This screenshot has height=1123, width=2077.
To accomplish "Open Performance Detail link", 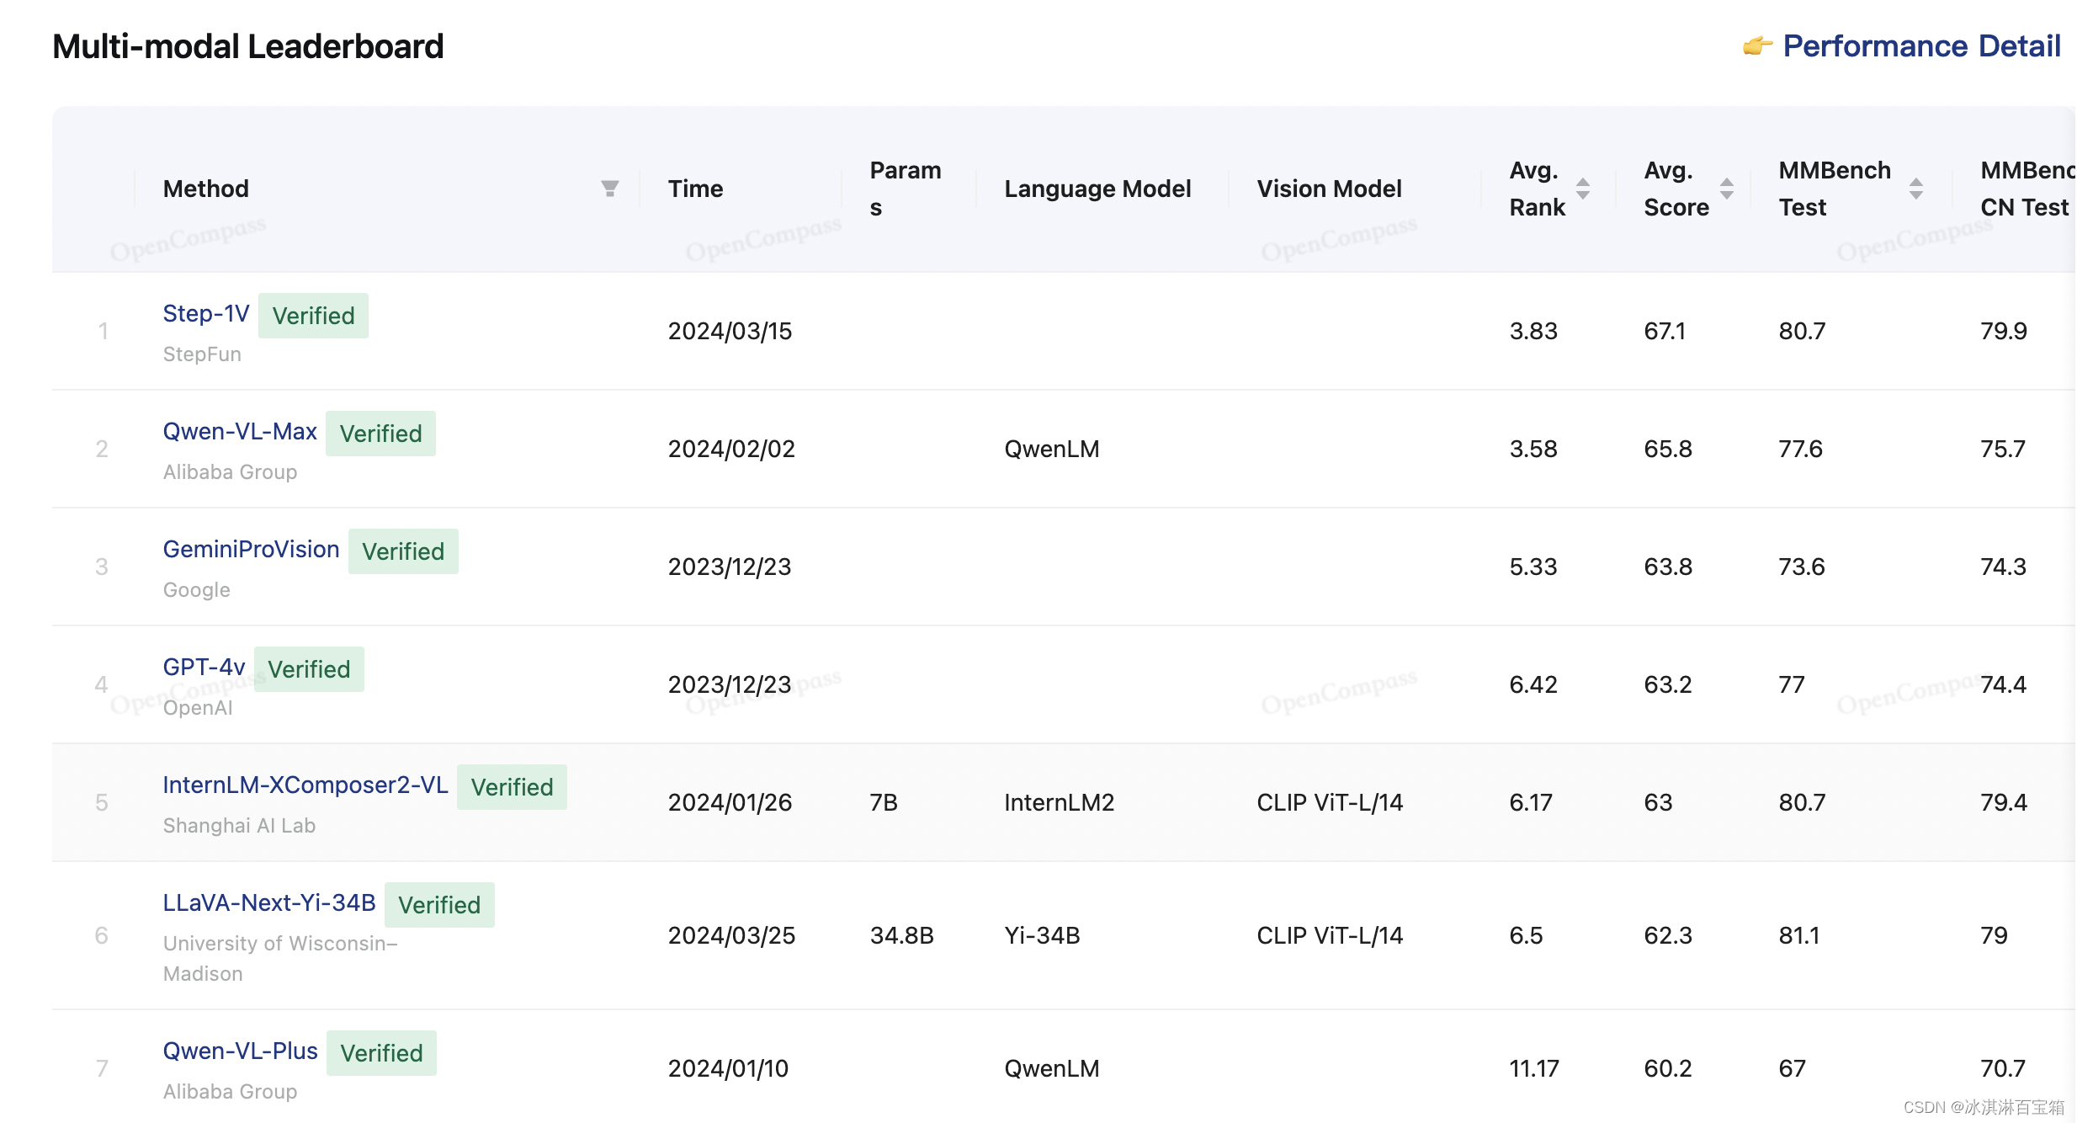I will point(1921,46).
